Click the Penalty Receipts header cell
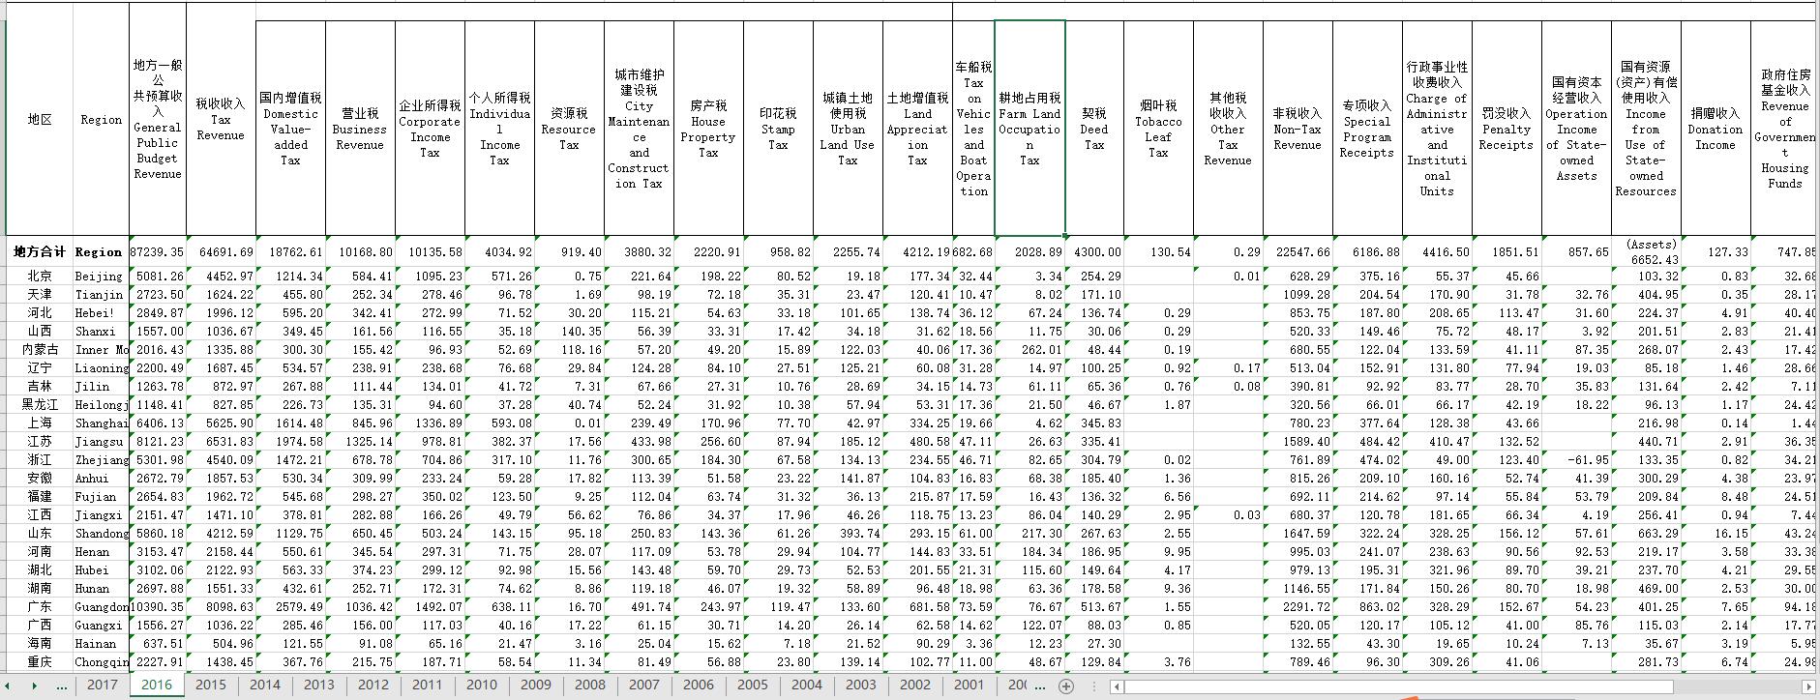 1507,129
